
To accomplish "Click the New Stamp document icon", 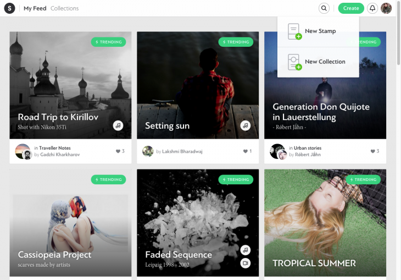I will tap(294, 31).
